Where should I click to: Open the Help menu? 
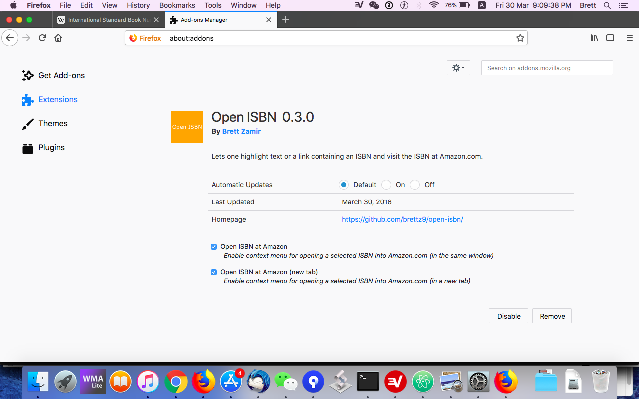click(x=273, y=5)
